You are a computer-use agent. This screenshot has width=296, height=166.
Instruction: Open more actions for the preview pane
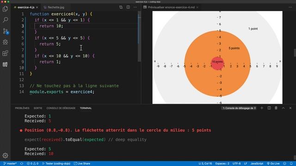pos(290,7)
